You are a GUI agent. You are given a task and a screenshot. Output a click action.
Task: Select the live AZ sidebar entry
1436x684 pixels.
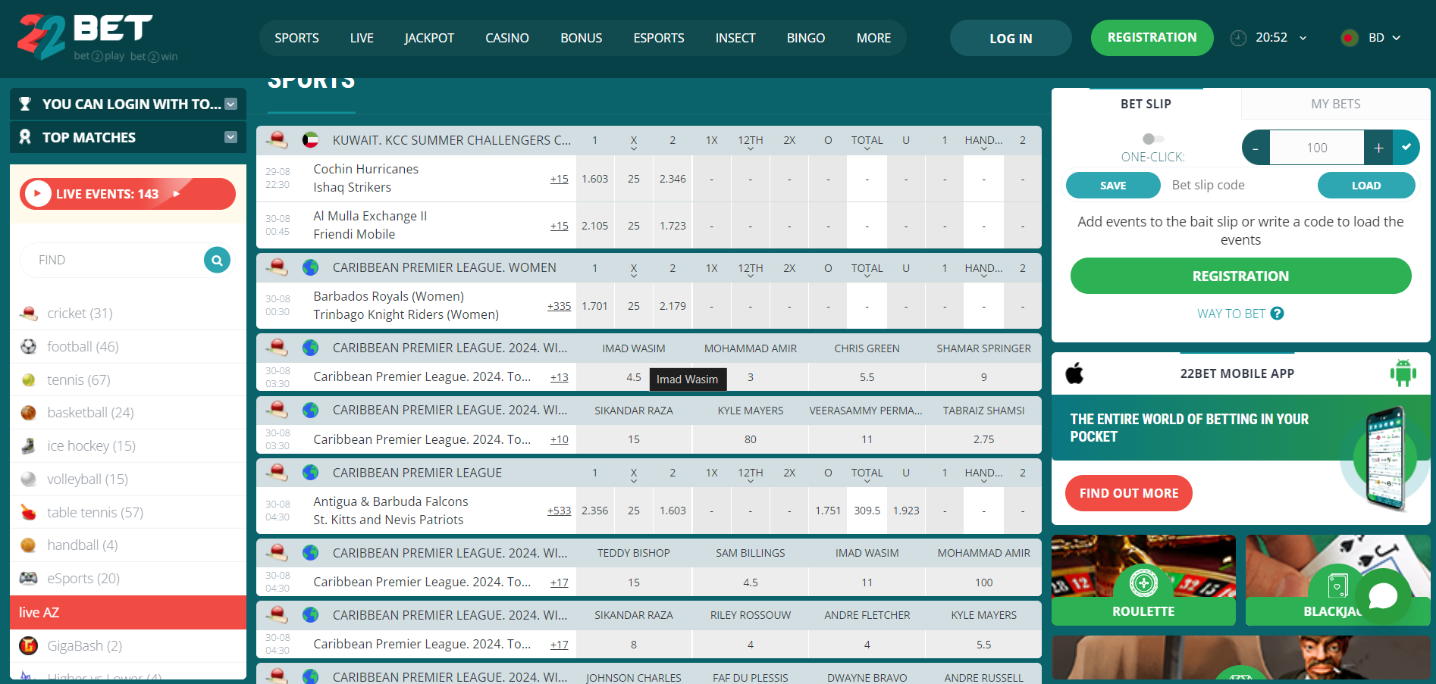point(128,612)
